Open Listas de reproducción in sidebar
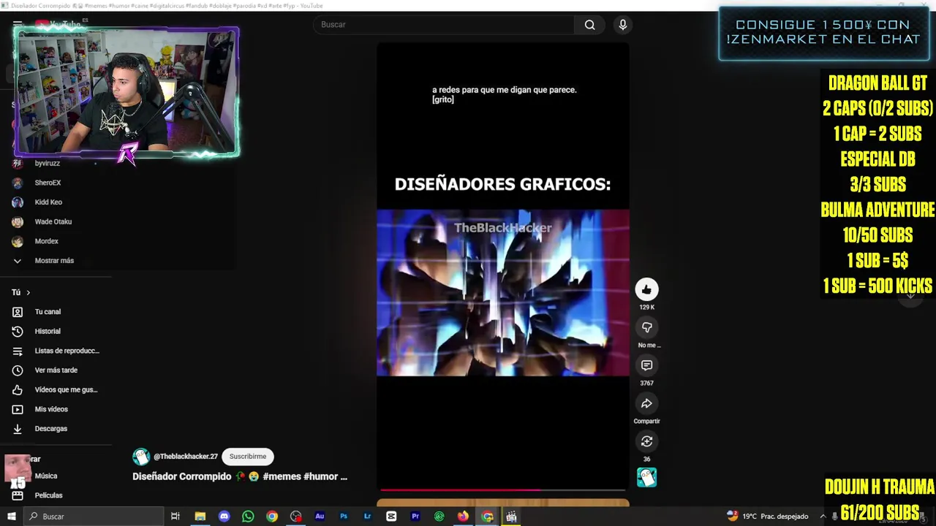This screenshot has width=936, height=526. pyautogui.click(x=56, y=351)
